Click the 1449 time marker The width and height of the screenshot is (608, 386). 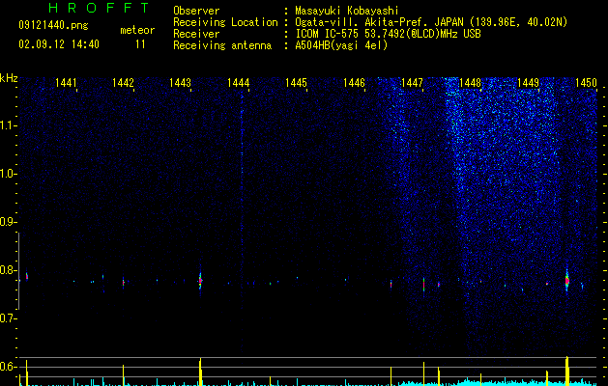tap(528, 83)
